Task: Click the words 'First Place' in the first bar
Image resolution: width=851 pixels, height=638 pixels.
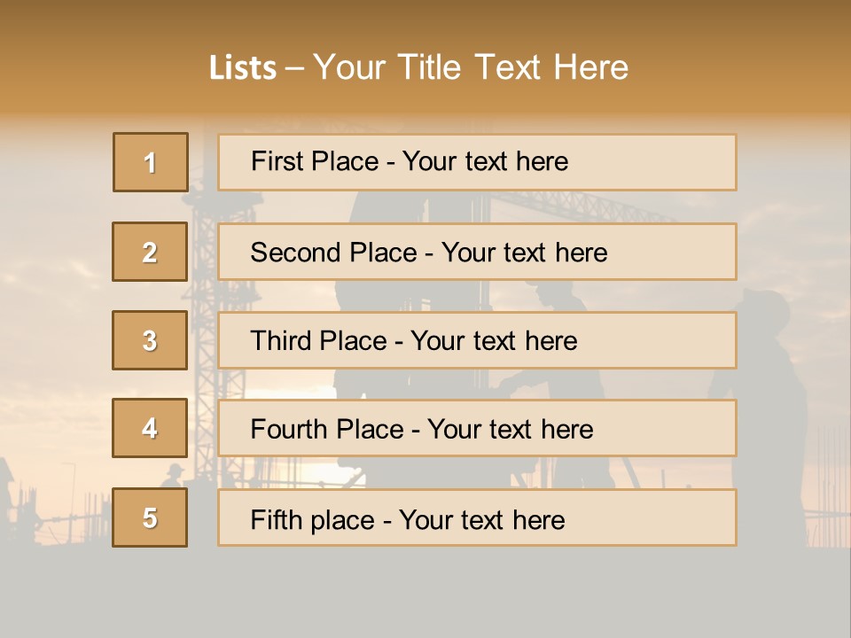Action: [315, 161]
